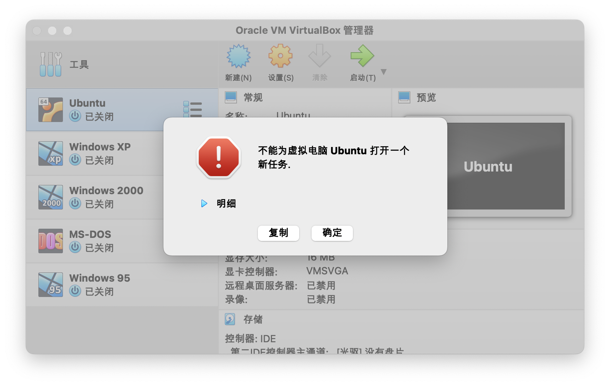Click the Storage (存储) section disk icon

click(x=230, y=319)
